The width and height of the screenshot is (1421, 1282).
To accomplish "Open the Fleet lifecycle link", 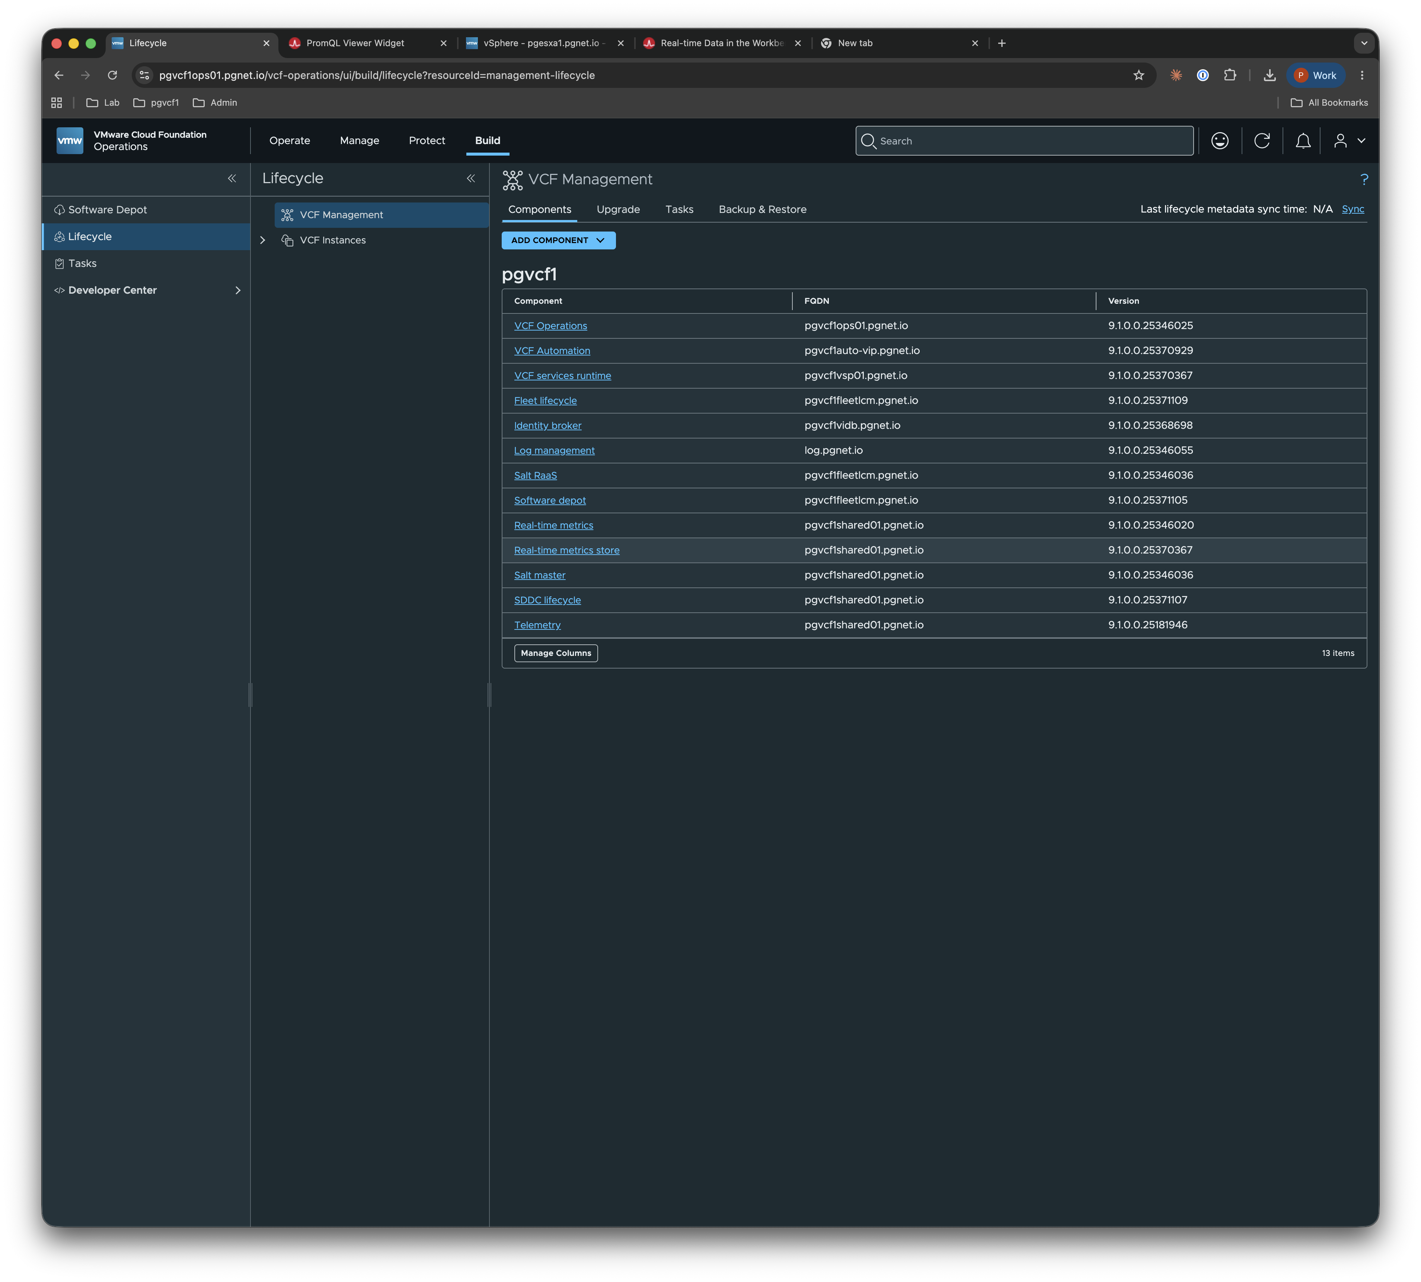I will tap(545, 401).
